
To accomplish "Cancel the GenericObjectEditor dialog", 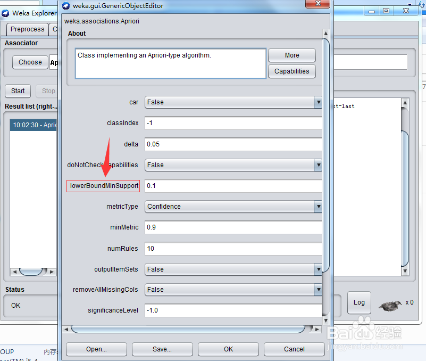I will tap(294, 349).
